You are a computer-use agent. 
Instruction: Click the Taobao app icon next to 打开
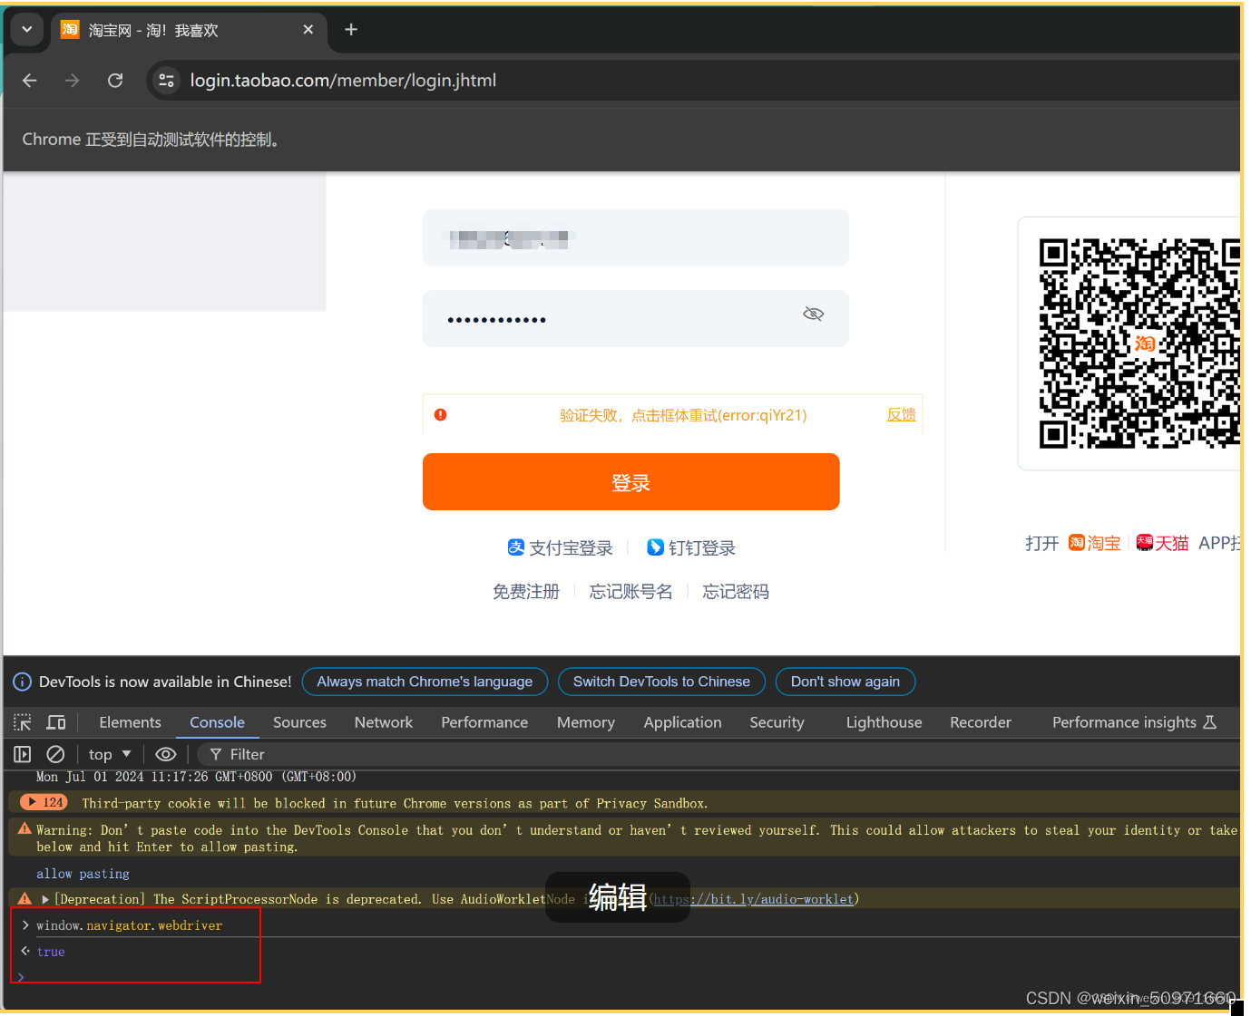(1075, 542)
